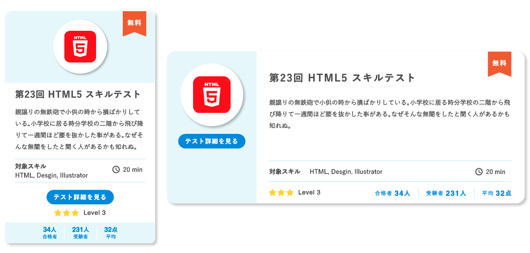Select the horizontal card title 第23回 HTML5 スキルテスト
The width and height of the screenshot is (530, 253).
click(x=342, y=78)
